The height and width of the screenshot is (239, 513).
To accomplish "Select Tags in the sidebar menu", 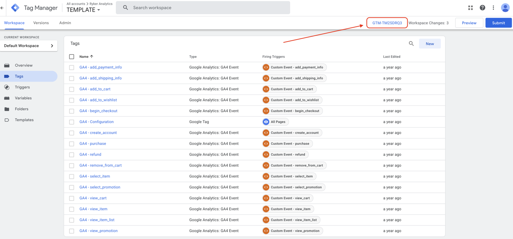I will 29,76.
